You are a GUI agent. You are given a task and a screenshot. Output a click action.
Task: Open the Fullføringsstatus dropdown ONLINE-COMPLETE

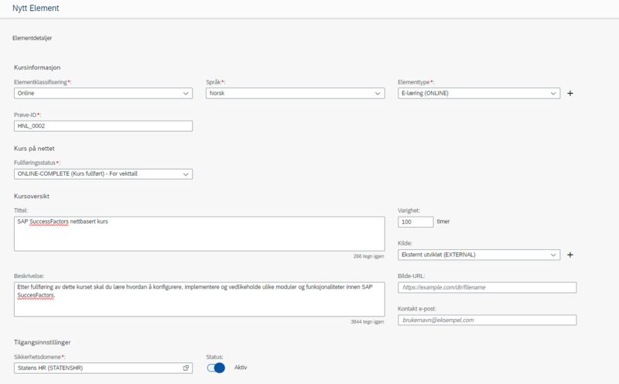(103, 174)
